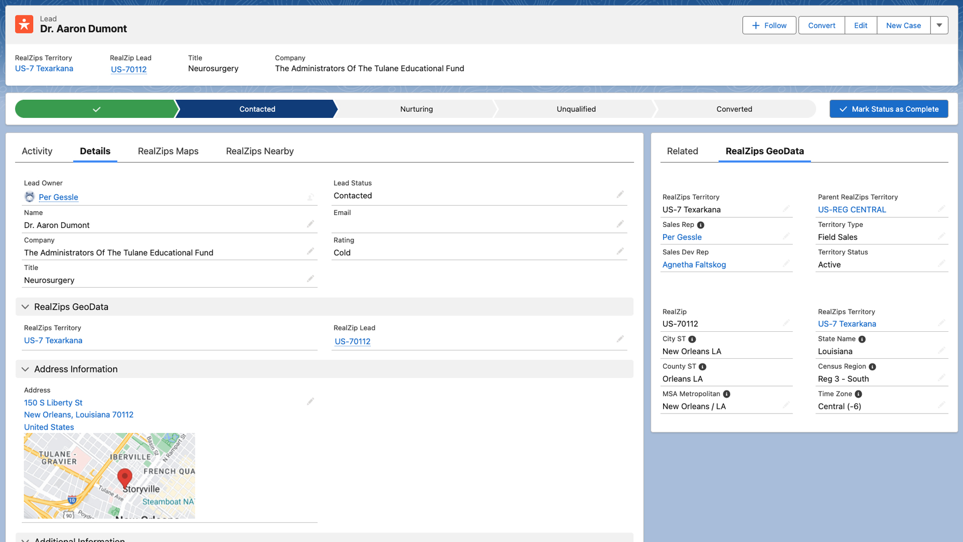963x542 pixels.
Task: Edit Lead Status pencil icon
Action: click(x=620, y=194)
